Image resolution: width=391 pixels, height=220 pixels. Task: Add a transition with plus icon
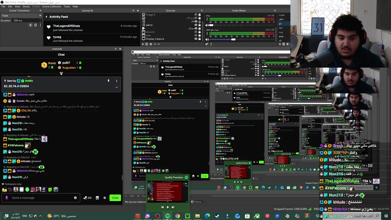[x=30, y=25]
